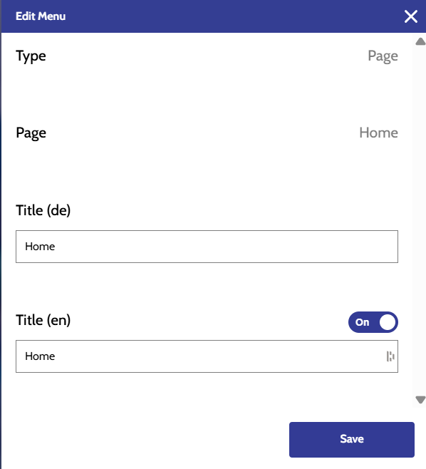Close the Edit Menu dialog

click(411, 16)
